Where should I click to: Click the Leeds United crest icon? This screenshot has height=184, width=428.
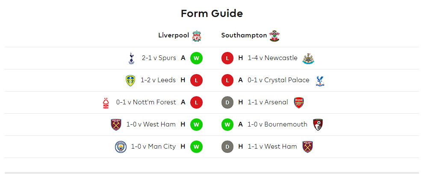tap(130, 80)
